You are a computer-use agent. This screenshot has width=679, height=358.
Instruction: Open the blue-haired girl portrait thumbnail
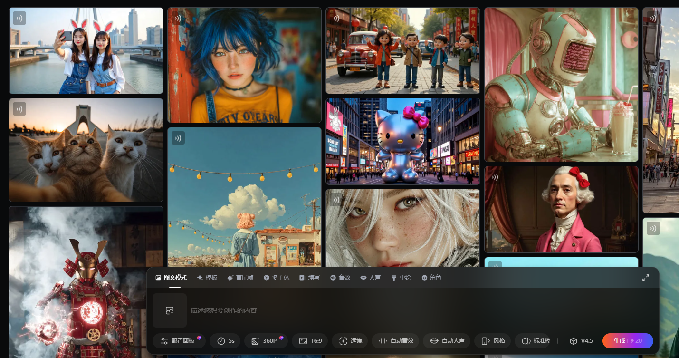tap(244, 65)
